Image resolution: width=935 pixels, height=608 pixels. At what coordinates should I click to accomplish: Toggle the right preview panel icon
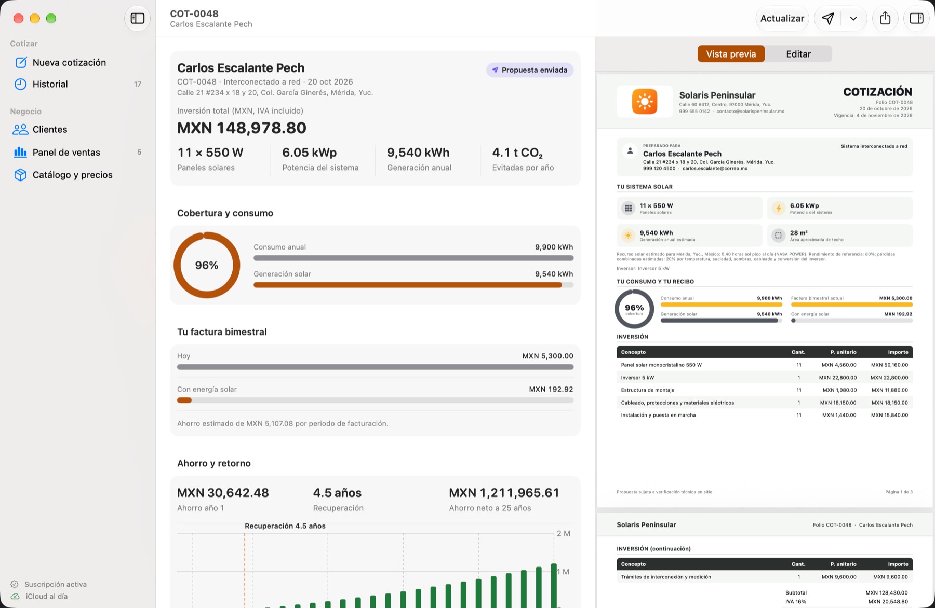coord(916,18)
